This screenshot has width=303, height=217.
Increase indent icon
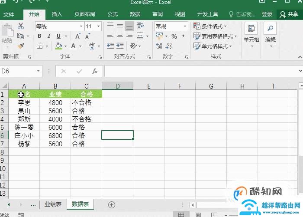click(120, 46)
